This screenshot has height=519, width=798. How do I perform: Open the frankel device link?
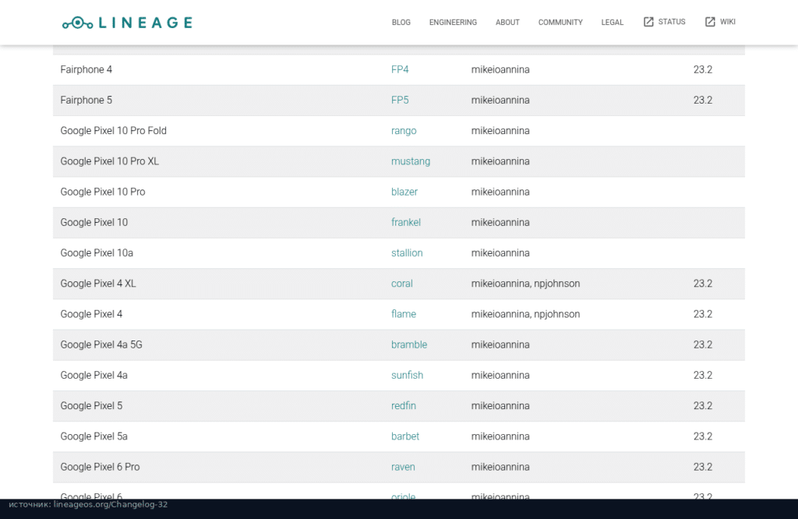pyautogui.click(x=406, y=222)
